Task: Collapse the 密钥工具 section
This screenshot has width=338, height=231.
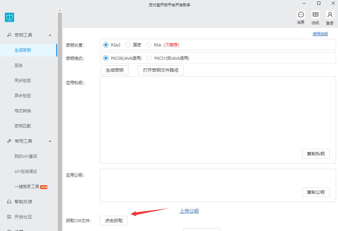Action: tap(50, 35)
